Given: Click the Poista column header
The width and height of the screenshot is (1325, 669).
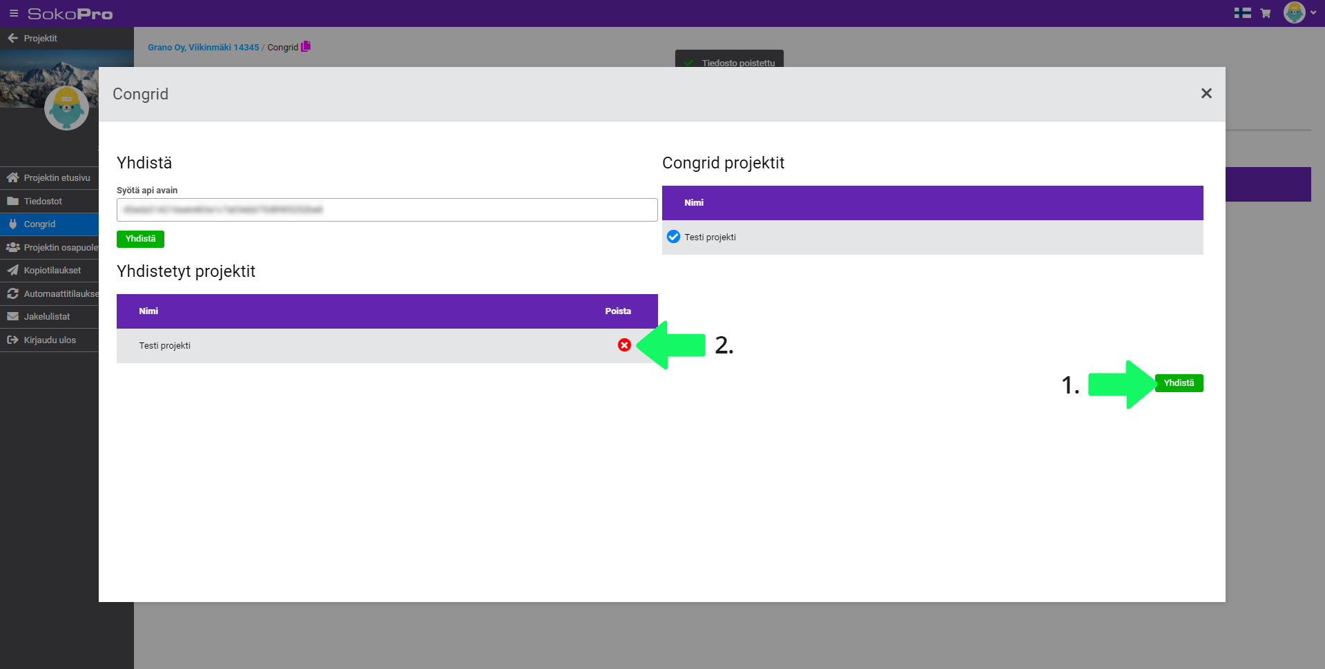Looking at the screenshot, I should click(x=618, y=311).
